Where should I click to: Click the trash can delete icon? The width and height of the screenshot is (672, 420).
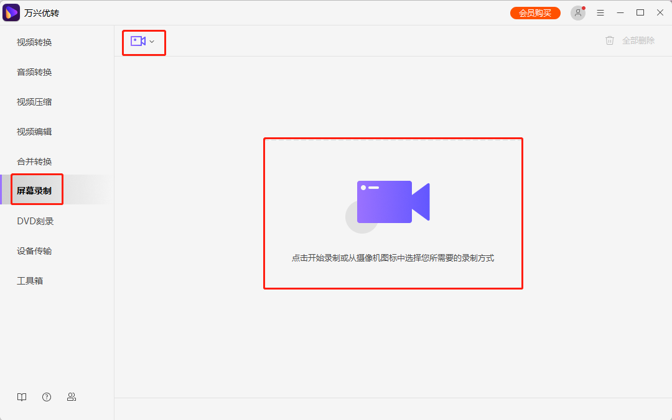[610, 40]
